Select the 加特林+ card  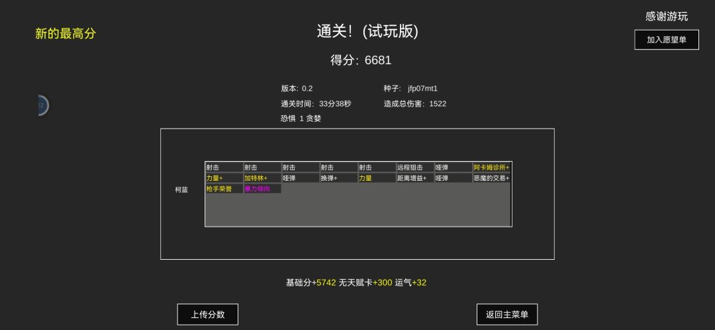click(x=262, y=178)
